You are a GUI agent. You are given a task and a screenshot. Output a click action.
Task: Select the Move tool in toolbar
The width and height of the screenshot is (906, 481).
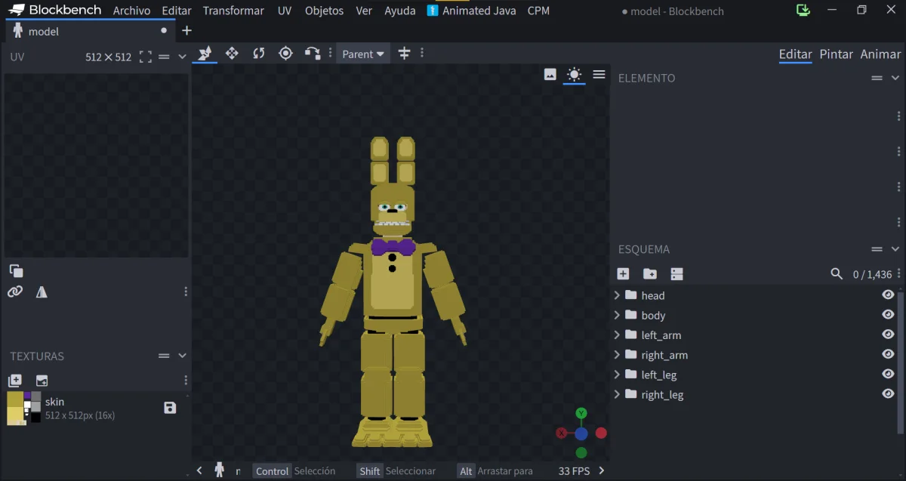pyautogui.click(x=205, y=54)
